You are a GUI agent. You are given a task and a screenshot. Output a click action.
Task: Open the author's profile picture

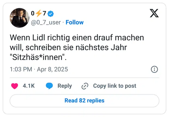tap(20, 18)
